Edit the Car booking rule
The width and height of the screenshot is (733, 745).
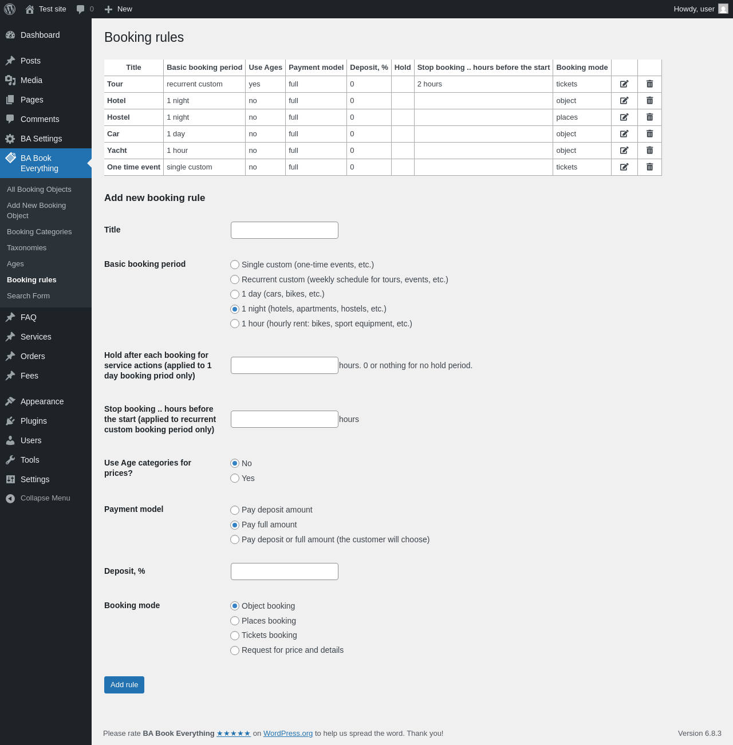pyautogui.click(x=624, y=134)
